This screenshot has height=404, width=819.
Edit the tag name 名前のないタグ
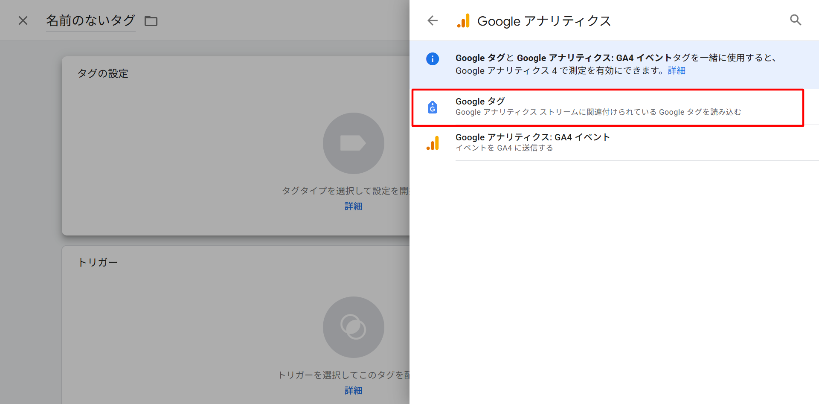(90, 20)
